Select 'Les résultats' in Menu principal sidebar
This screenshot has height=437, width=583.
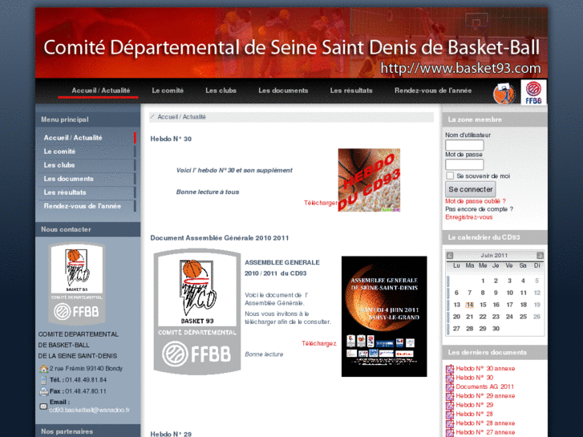tap(65, 192)
